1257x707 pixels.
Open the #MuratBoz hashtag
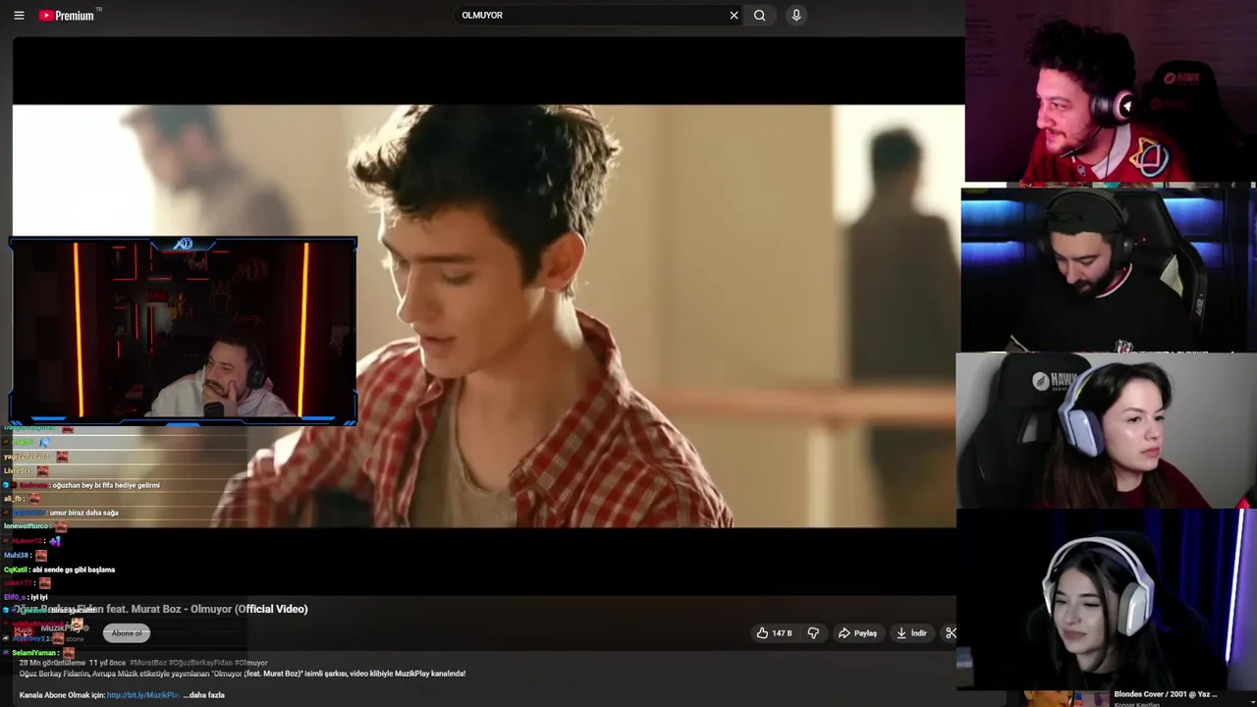[148, 663]
